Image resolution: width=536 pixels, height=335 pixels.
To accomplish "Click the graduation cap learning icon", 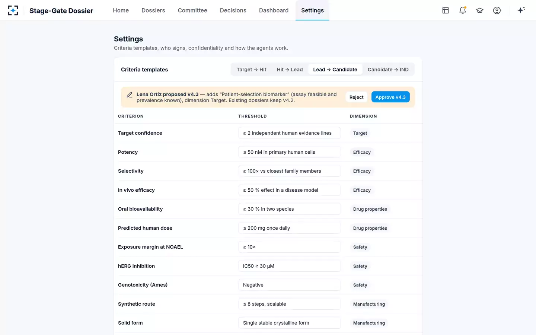I will (480, 10).
